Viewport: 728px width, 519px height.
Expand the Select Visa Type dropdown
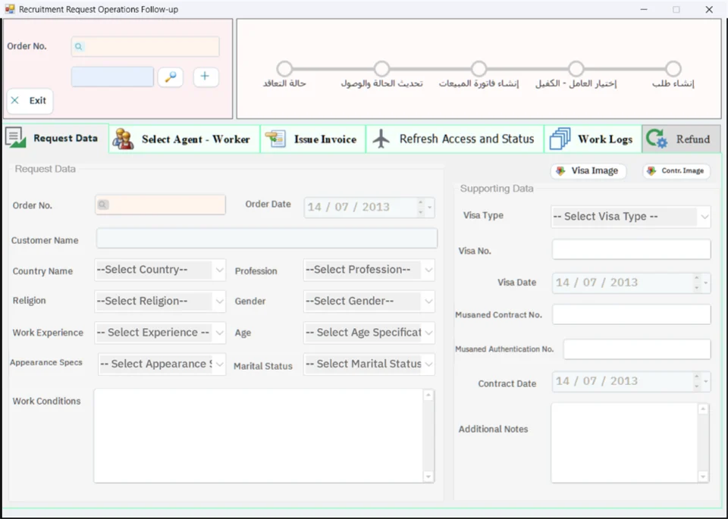(704, 217)
